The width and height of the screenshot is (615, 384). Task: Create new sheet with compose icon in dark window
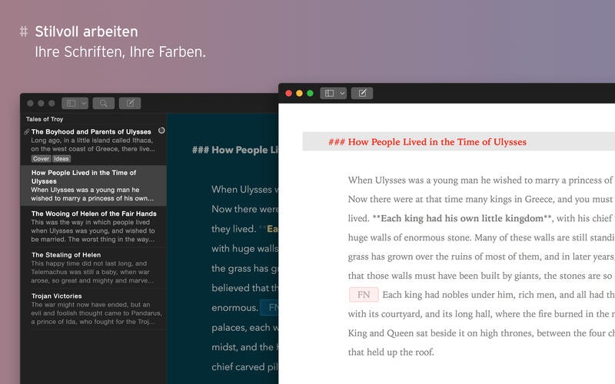click(x=130, y=103)
